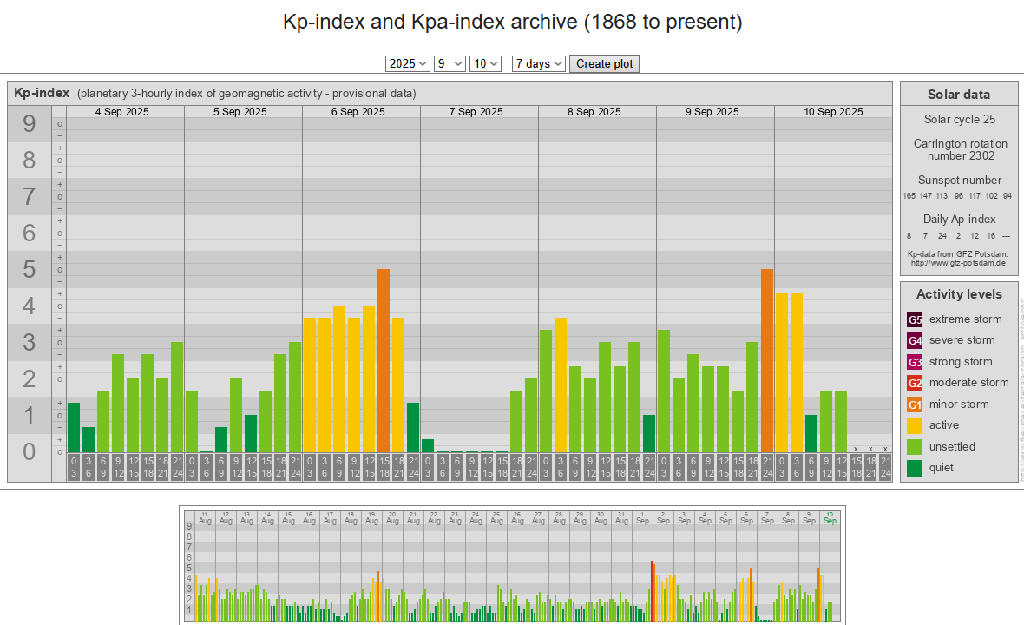
Task: Click the G1 minor storm legend icon
Action: point(915,405)
